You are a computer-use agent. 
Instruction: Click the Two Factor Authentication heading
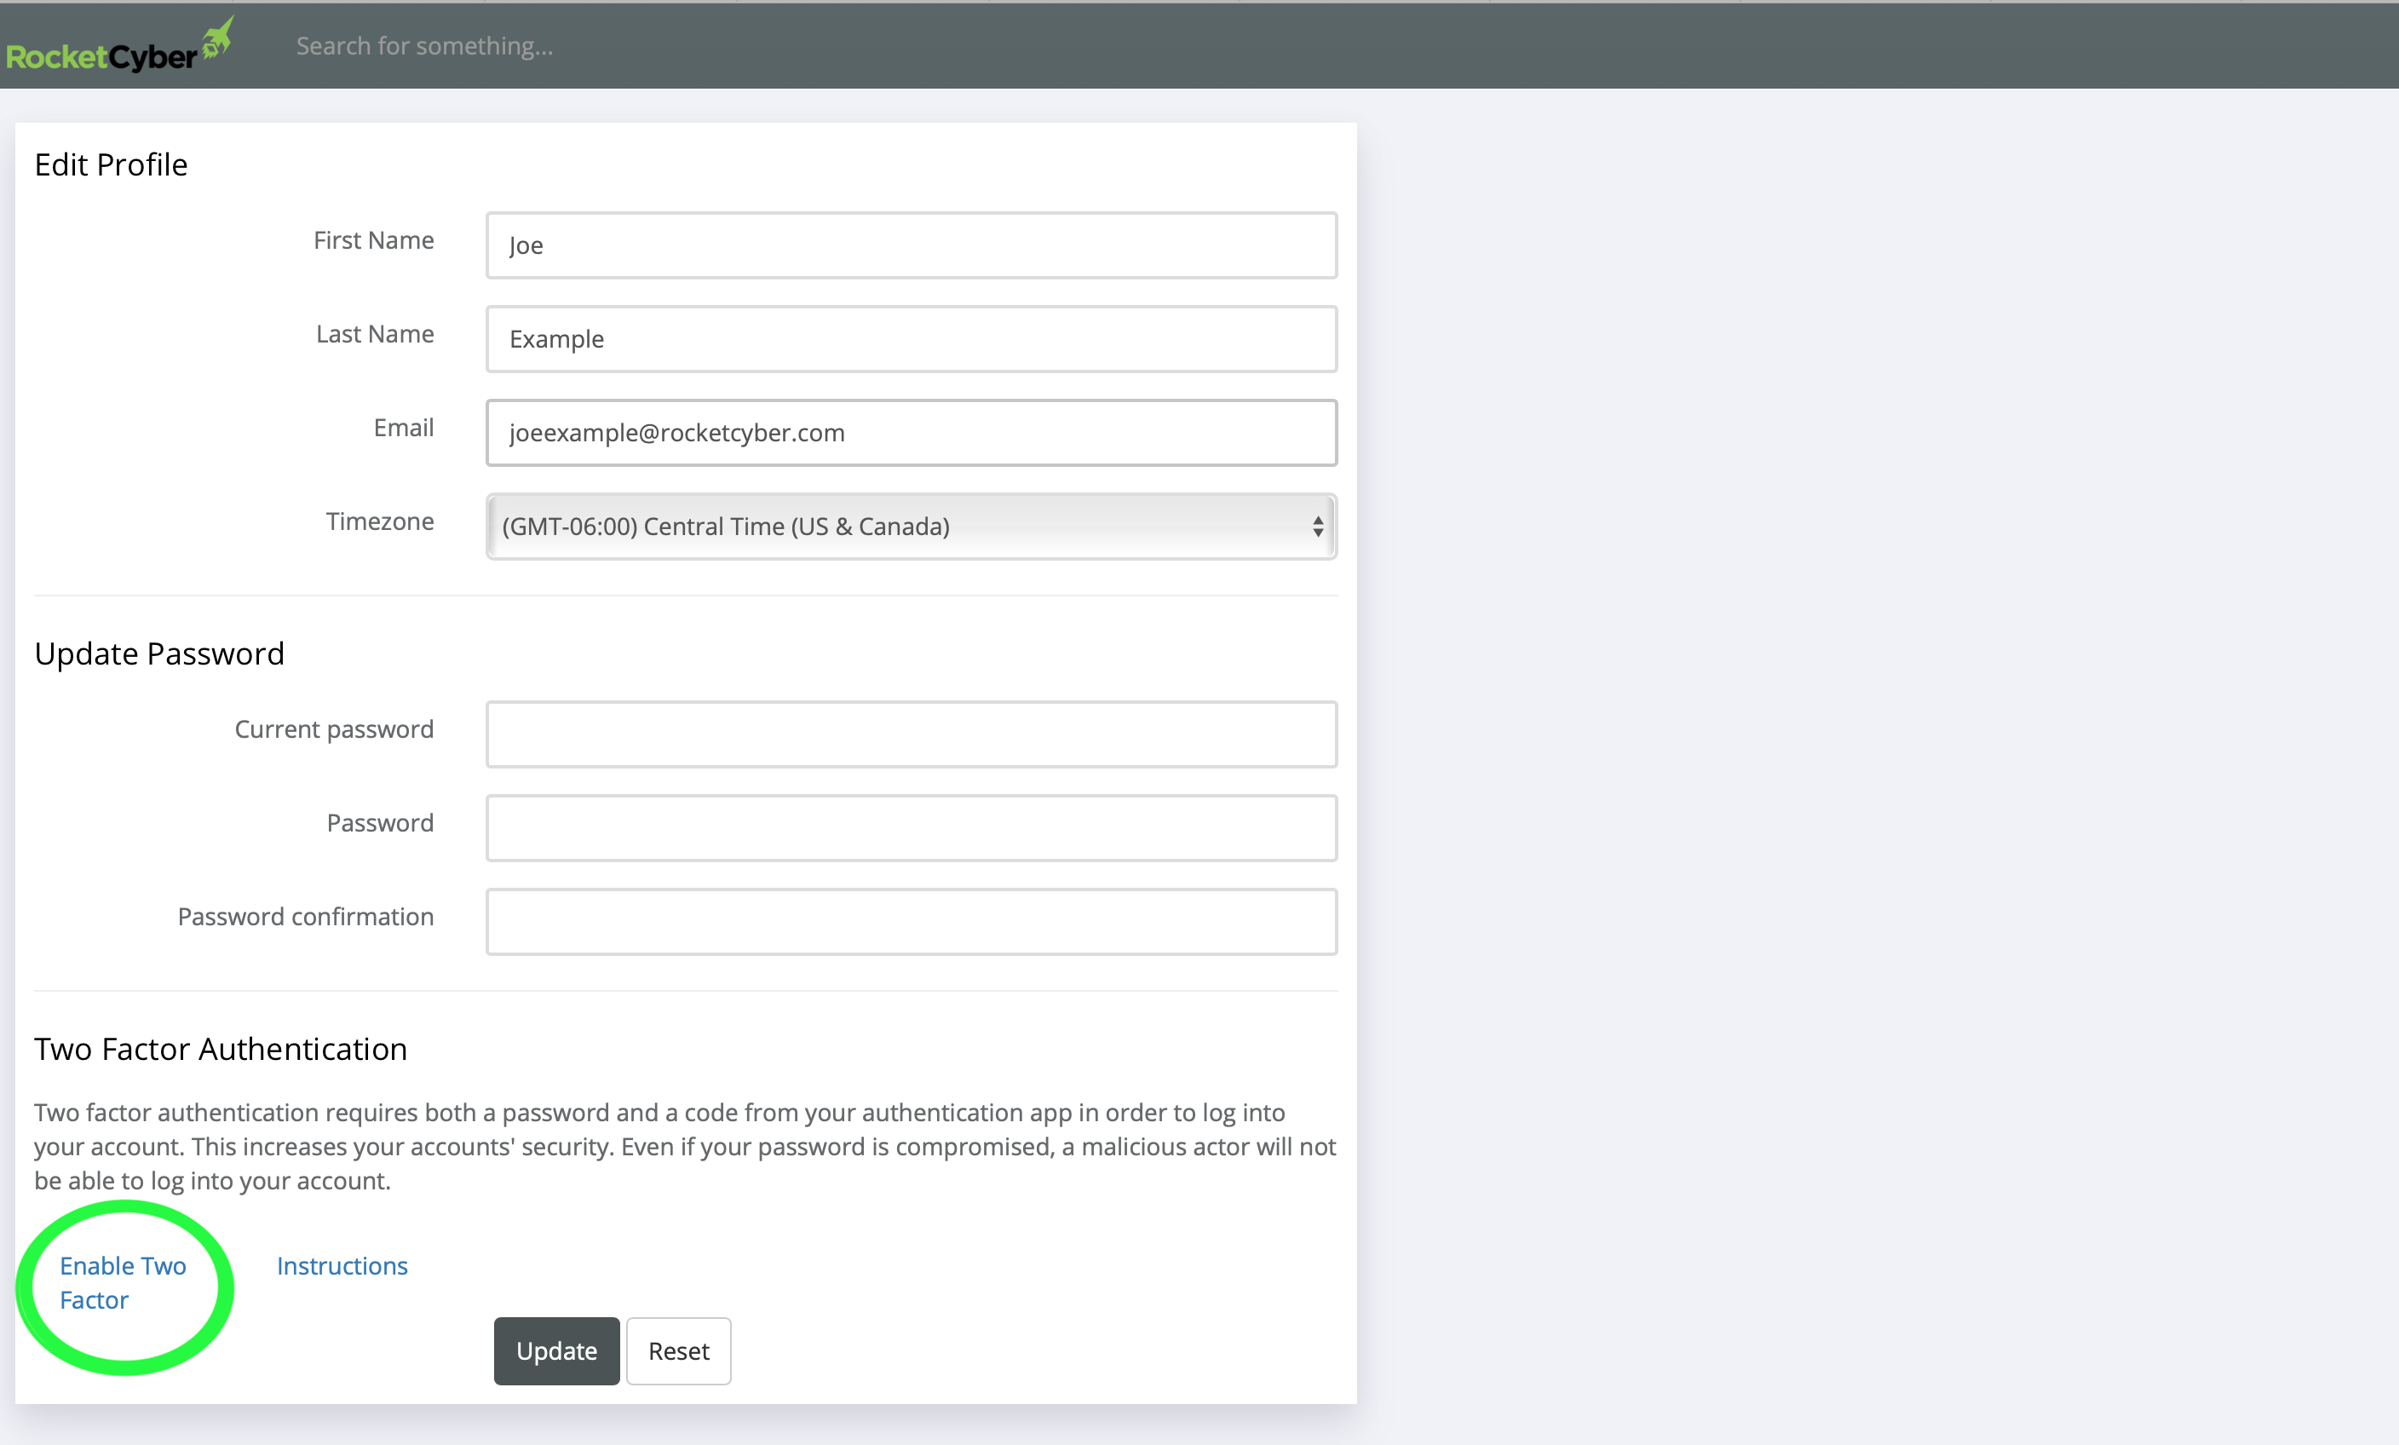[x=220, y=1049]
